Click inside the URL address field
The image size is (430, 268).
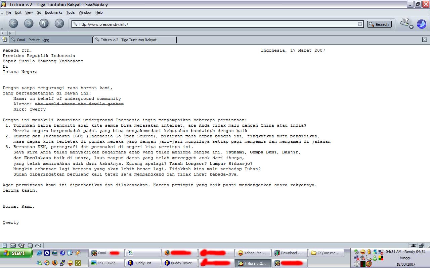pyautogui.click(x=215, y=24)
